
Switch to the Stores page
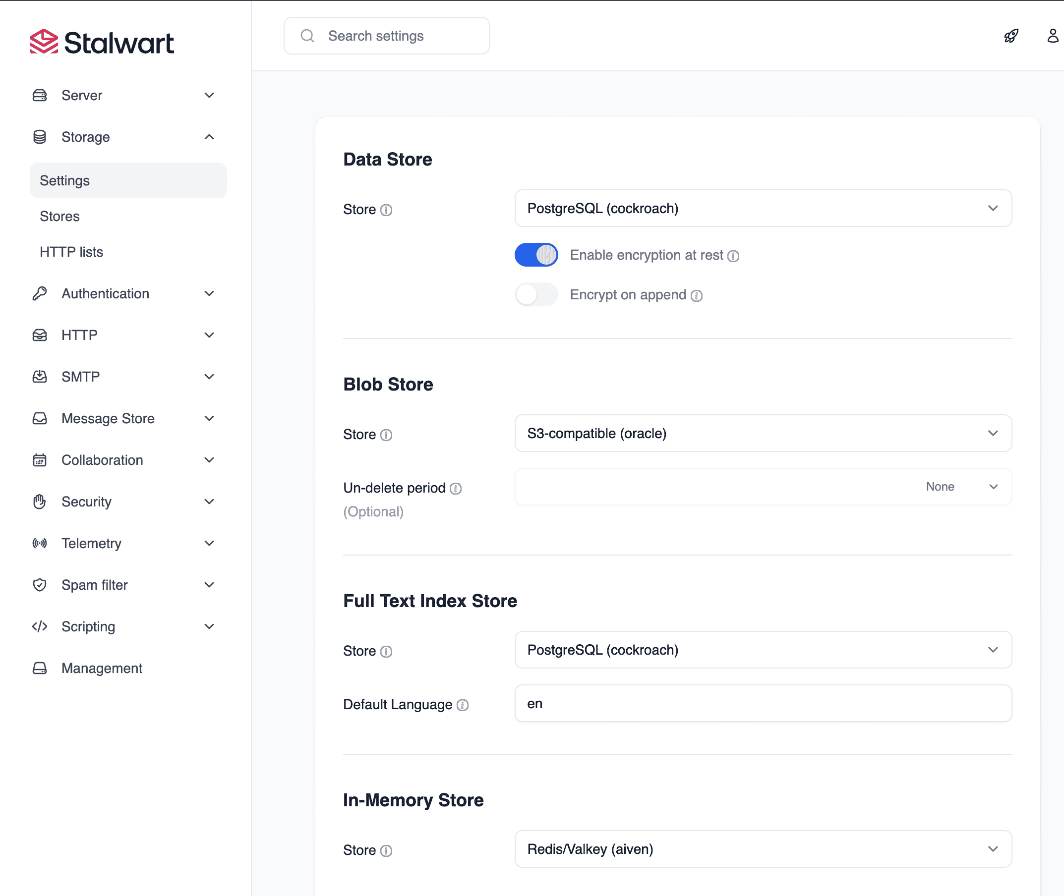tap(59, 216)
